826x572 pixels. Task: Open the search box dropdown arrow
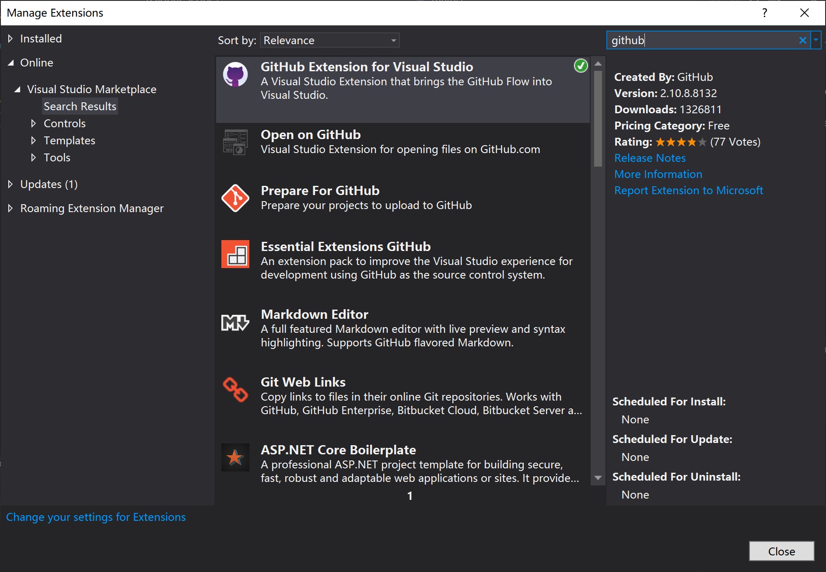coord(816,40)
